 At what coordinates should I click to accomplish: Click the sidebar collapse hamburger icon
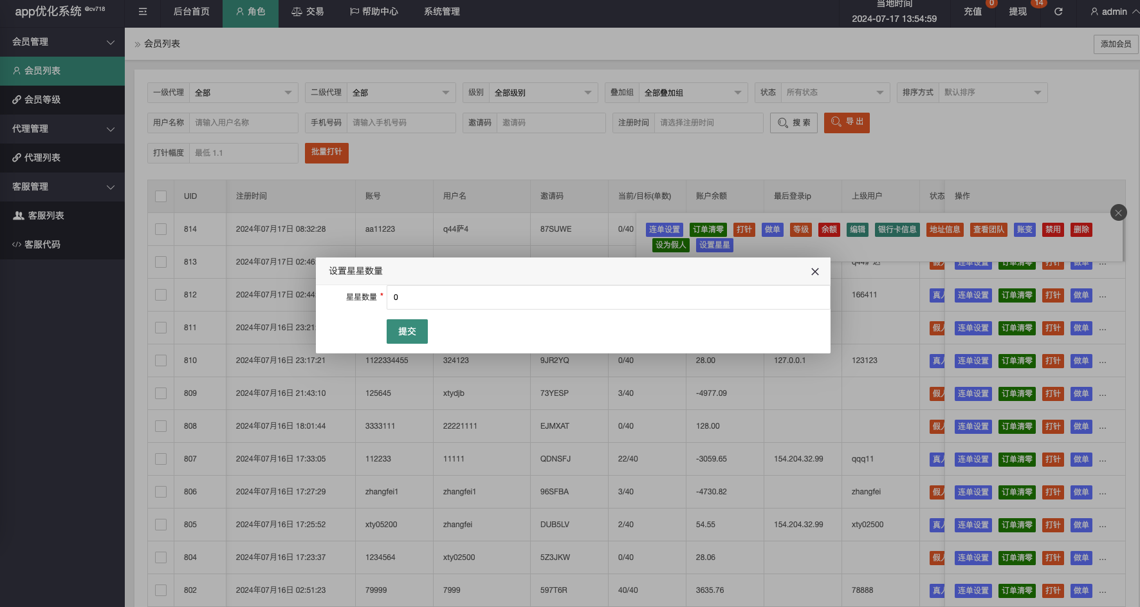(143, 12)
